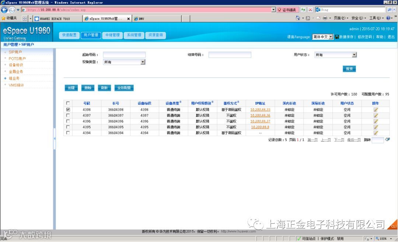398x242 pixels.
Task: Close the eSpace U1960Web tab
Action: (129, 19)
